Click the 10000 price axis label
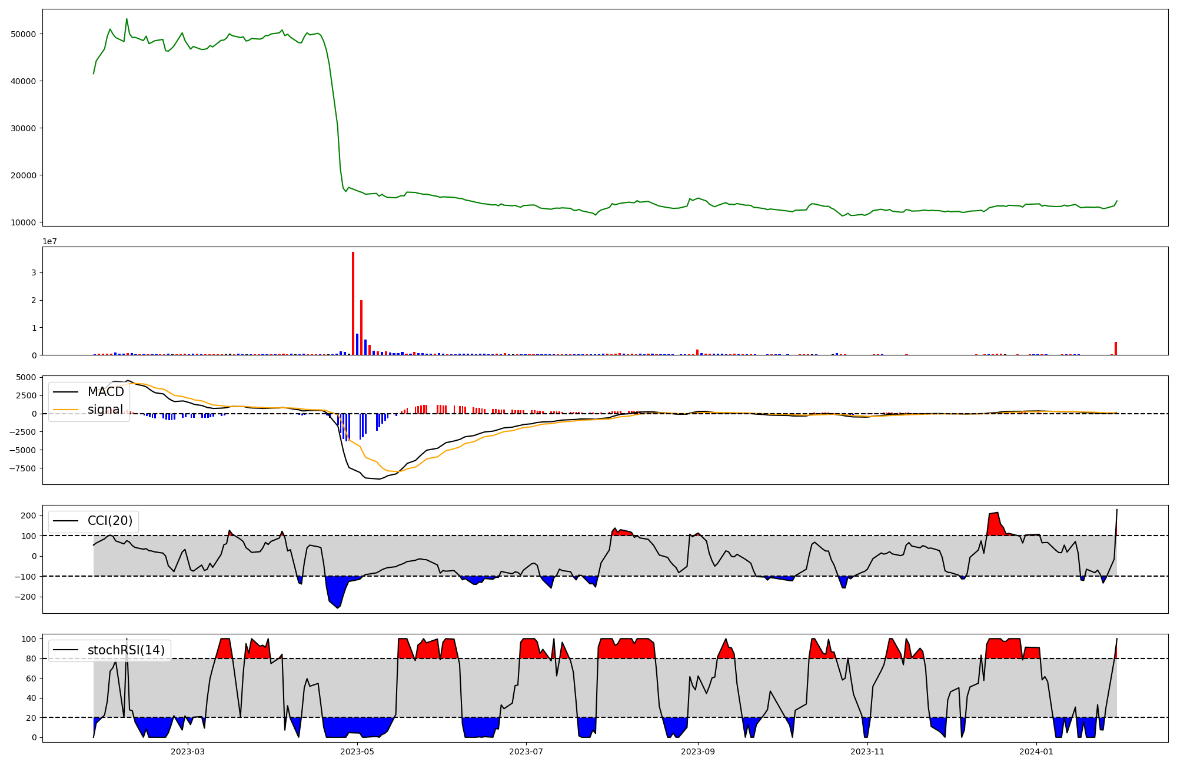The image size is (1177, 765). point(24,222)
